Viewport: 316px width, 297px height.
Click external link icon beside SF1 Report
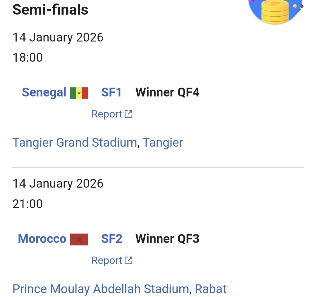pos(128,114)
